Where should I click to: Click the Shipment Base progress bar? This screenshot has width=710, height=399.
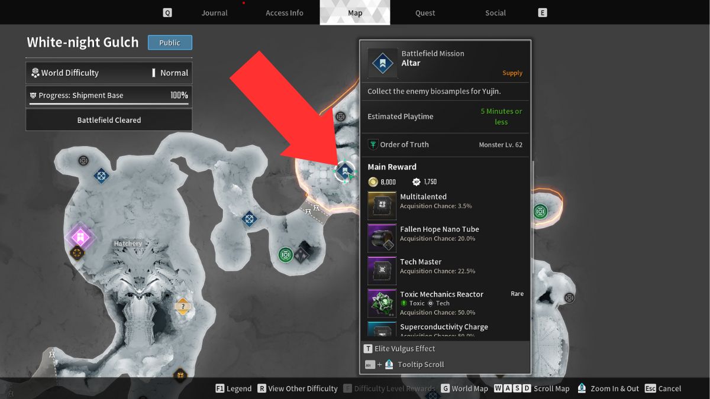tap(109, 104)
